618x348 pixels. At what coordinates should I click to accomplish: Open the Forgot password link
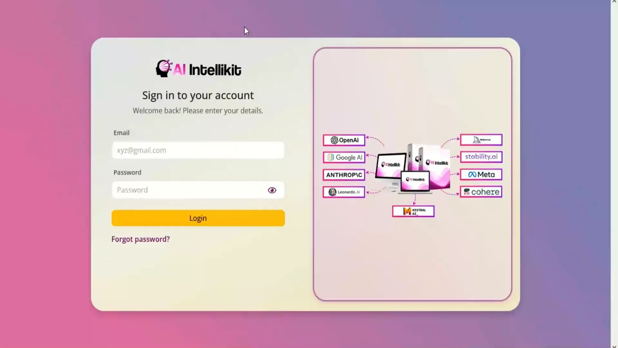click(140, 239)
